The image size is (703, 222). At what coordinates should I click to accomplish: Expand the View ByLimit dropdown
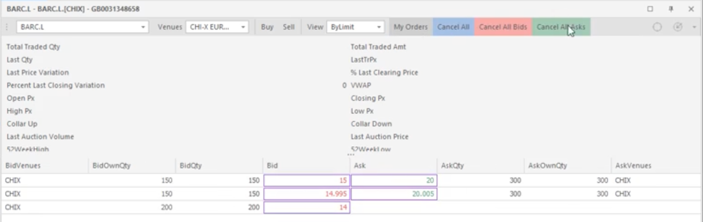point(378,27)
